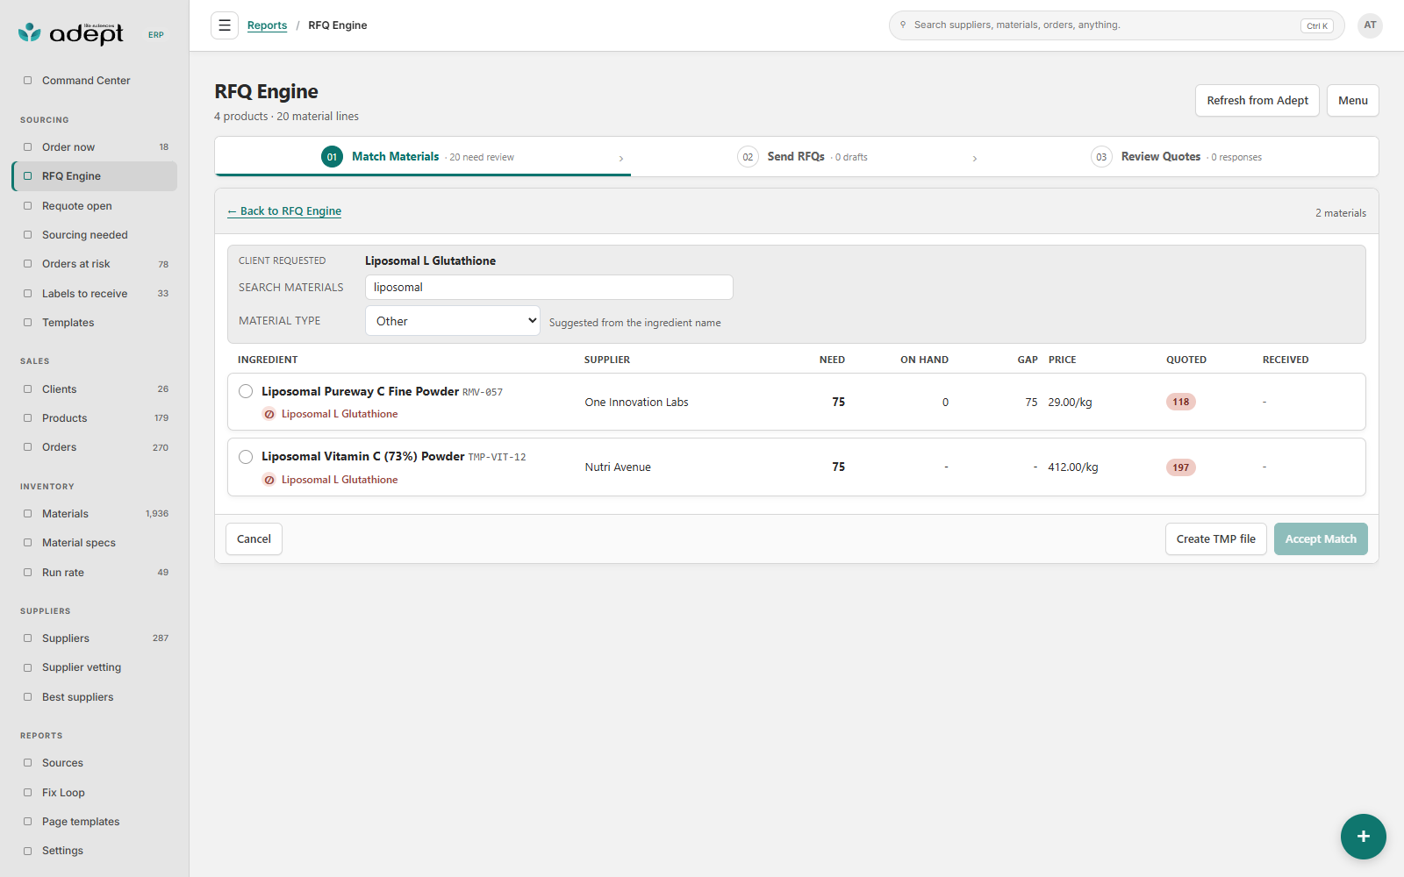1404x877 pixels.
Task: Click Refresh from Adept button
Action: (1257, 101)
